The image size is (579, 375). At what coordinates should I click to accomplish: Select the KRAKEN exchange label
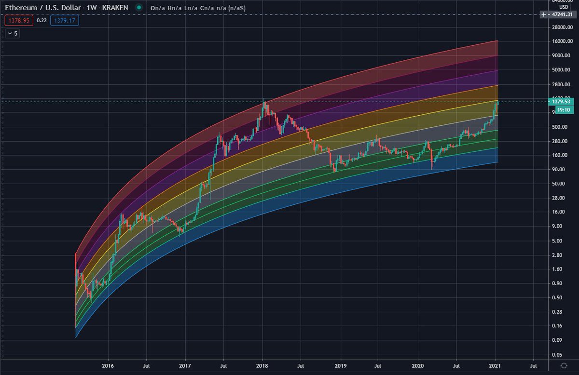pos(116,8)
